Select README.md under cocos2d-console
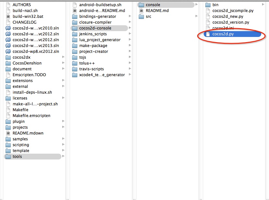269x200 pixels. (157, 11)
